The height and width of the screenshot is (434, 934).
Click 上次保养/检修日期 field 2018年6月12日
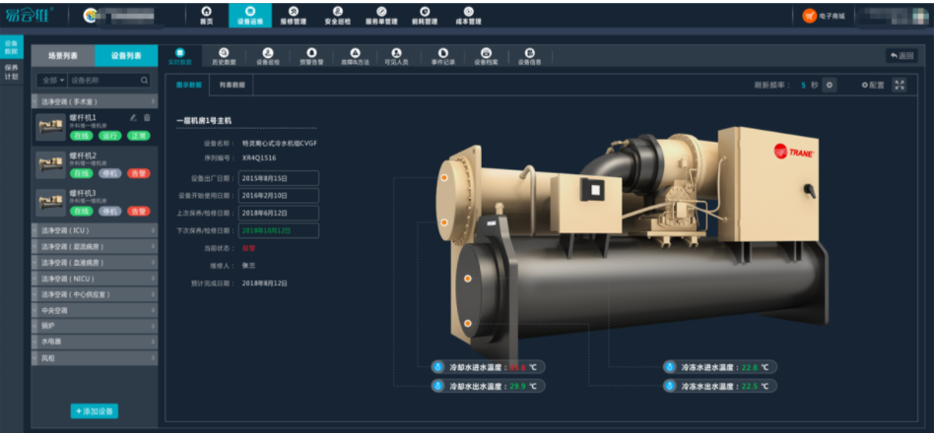point(279,214)
